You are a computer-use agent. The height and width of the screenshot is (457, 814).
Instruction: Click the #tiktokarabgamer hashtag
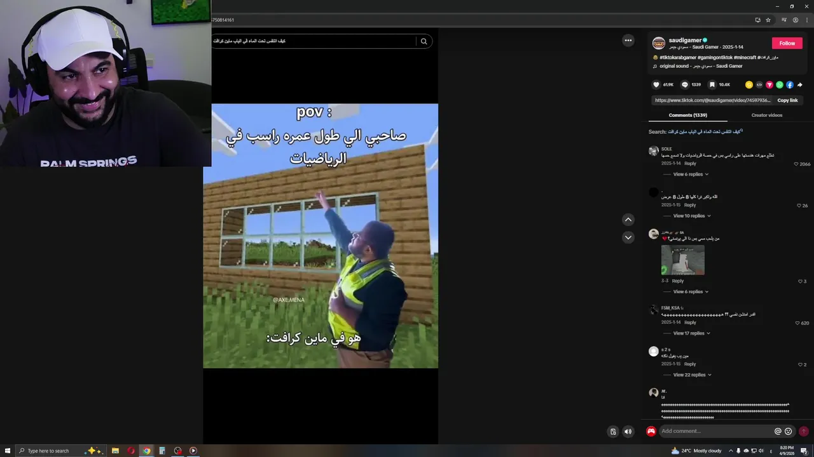tap(678, 58)
